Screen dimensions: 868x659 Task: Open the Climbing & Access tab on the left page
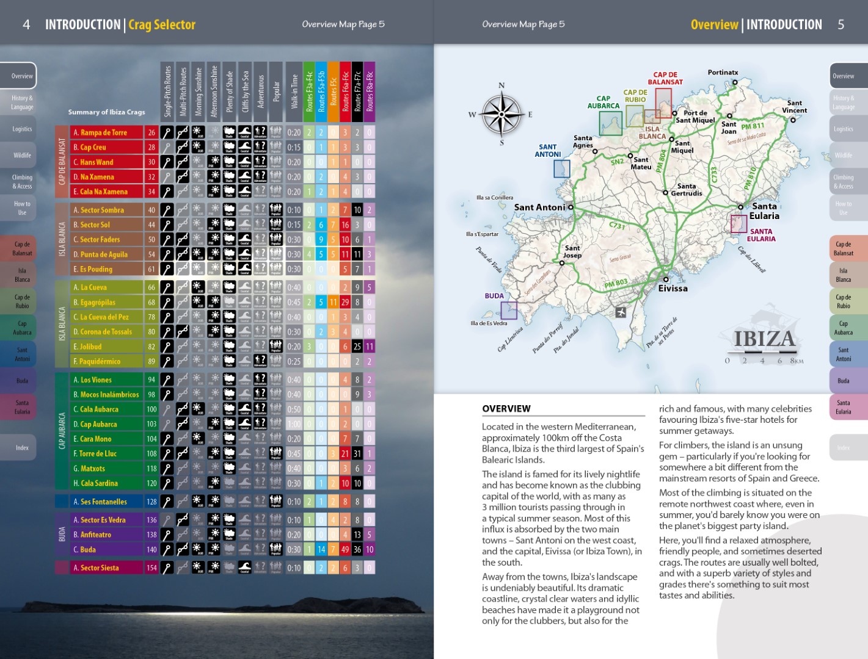click(18, 182)
